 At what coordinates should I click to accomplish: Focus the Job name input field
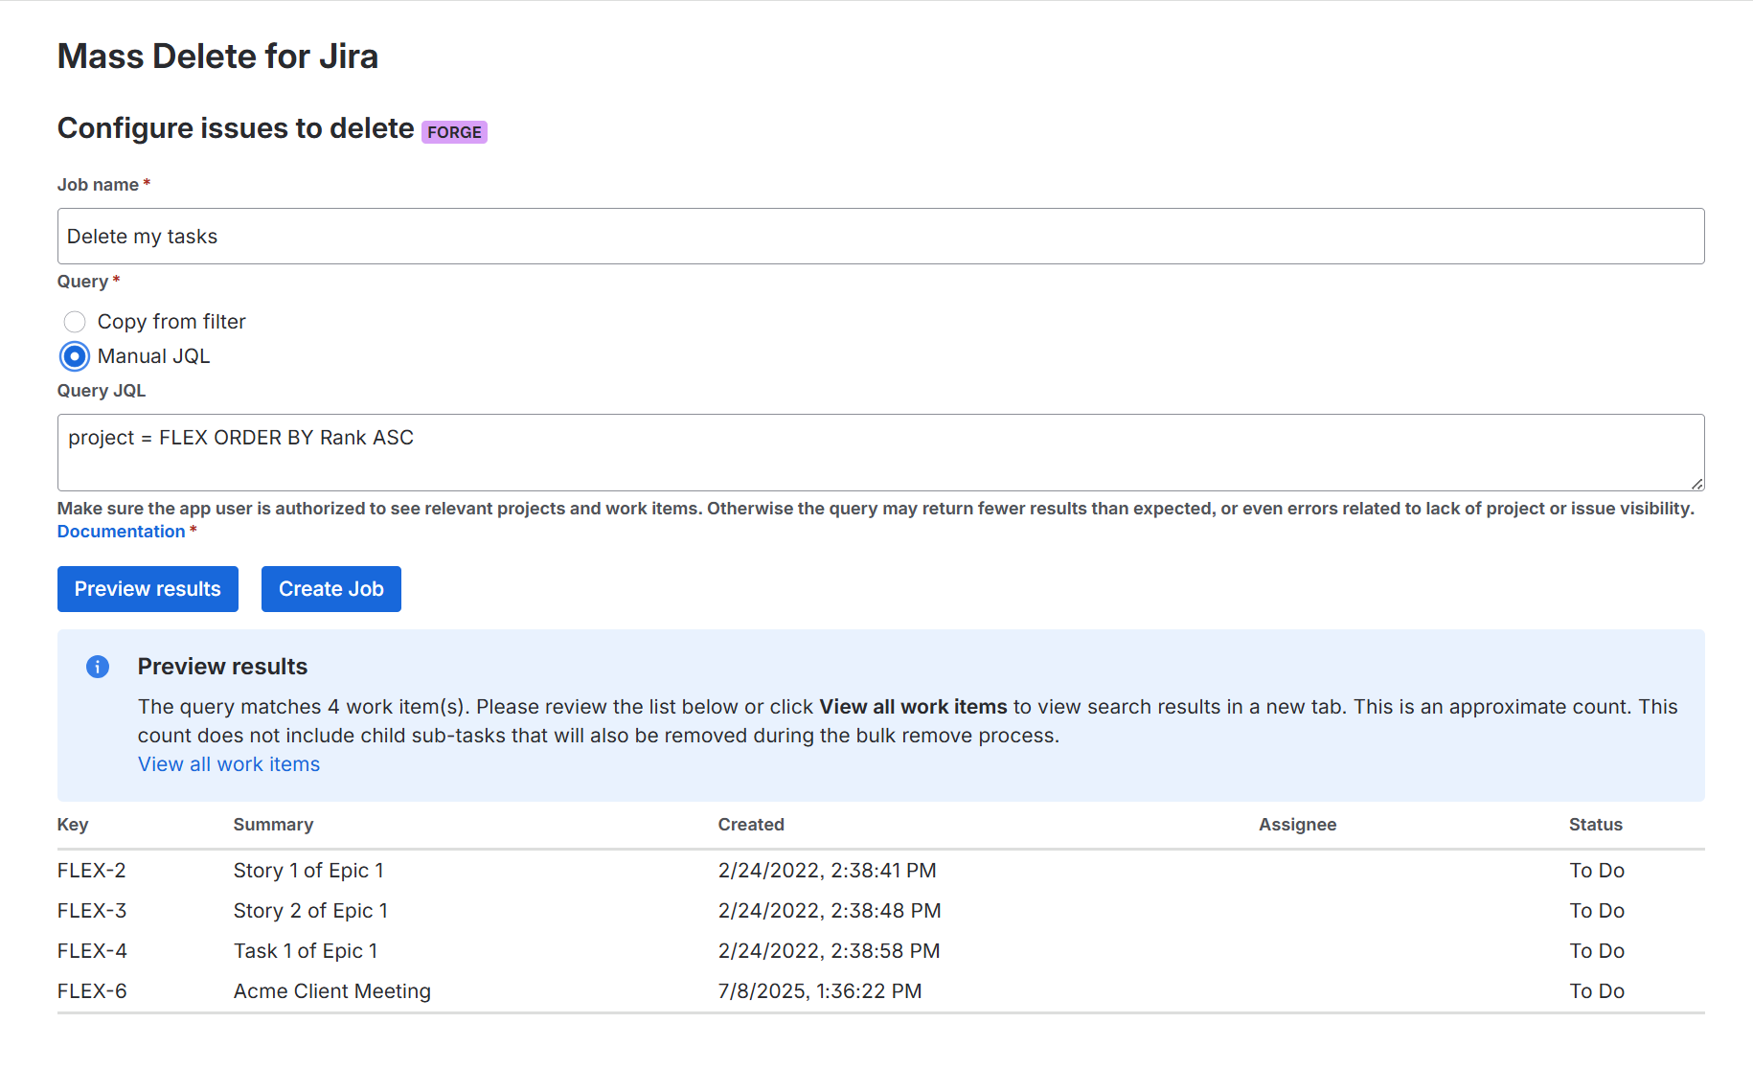[x=880, y=237]
